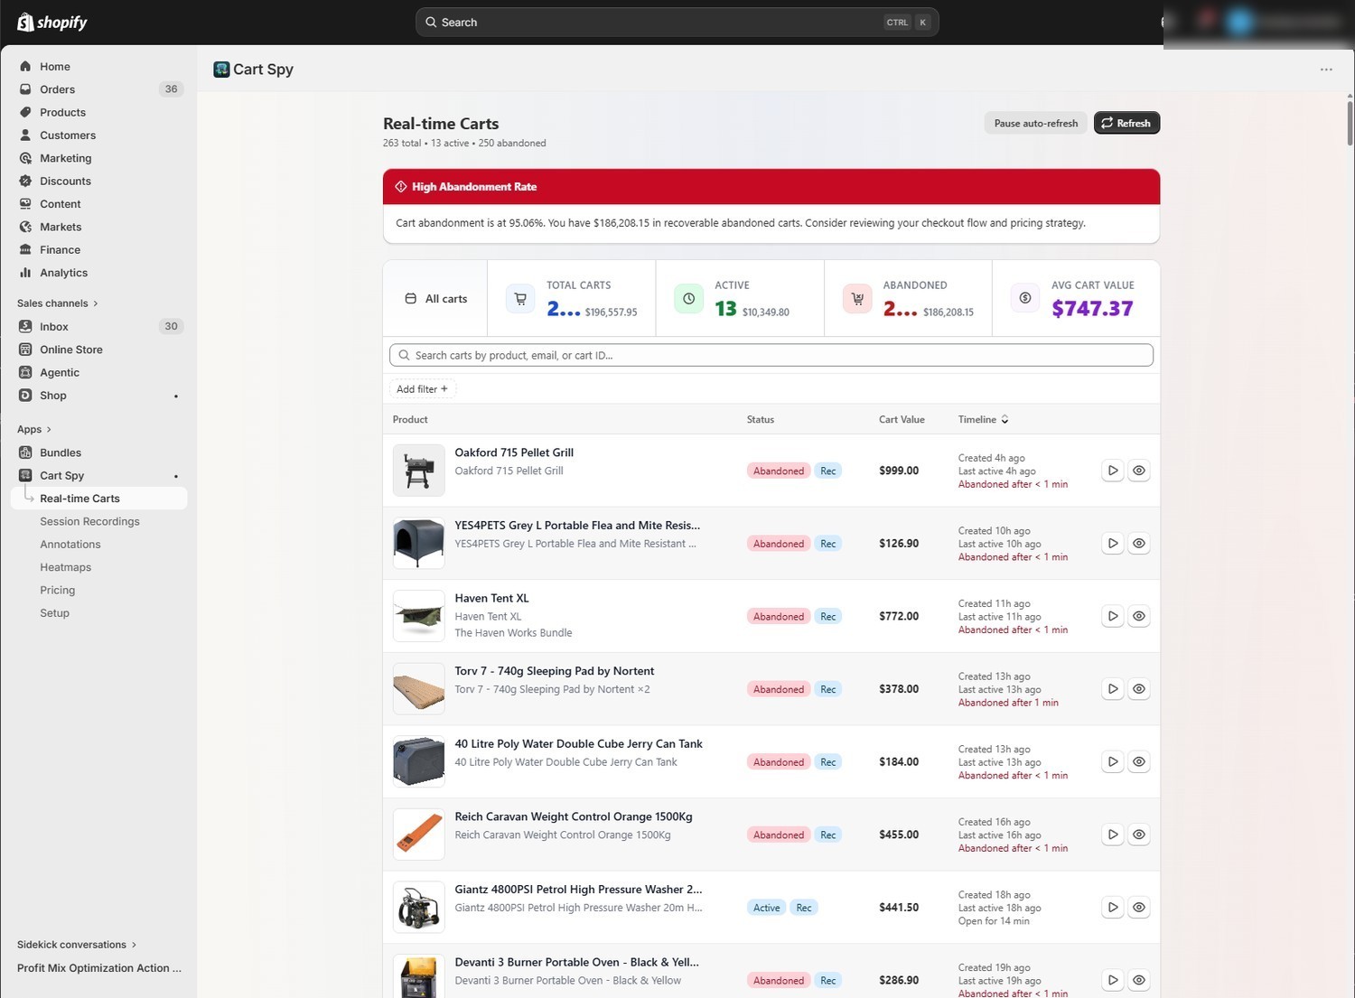Open Session Recordings page
This screenshot has width=1355, height=998.
(x=89, y=522)
